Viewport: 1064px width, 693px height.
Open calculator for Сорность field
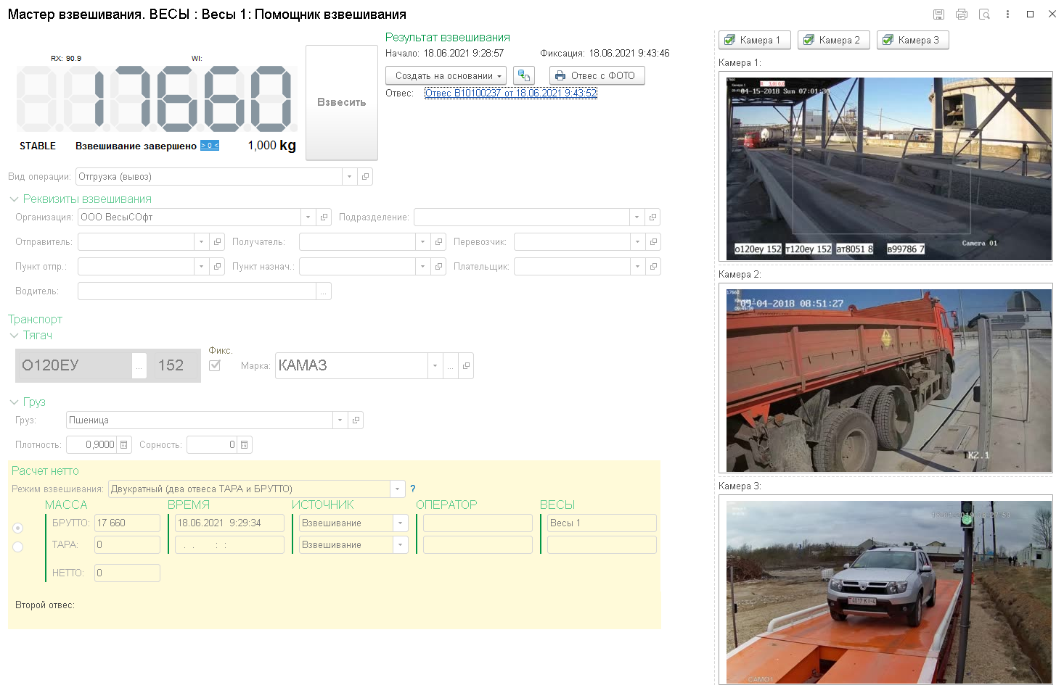(245, 445)
